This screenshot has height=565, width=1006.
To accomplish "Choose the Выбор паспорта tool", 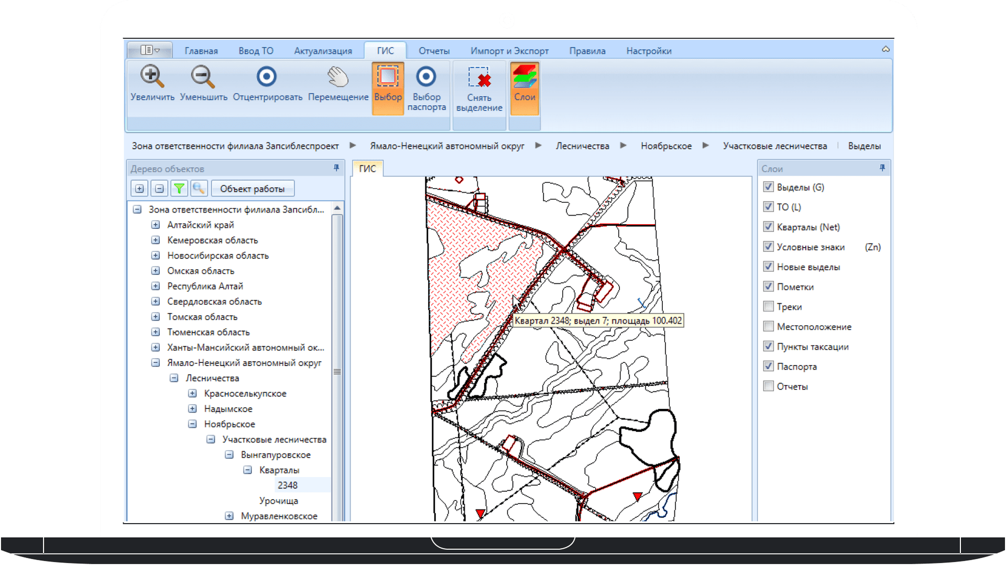I will coord(427,88).
